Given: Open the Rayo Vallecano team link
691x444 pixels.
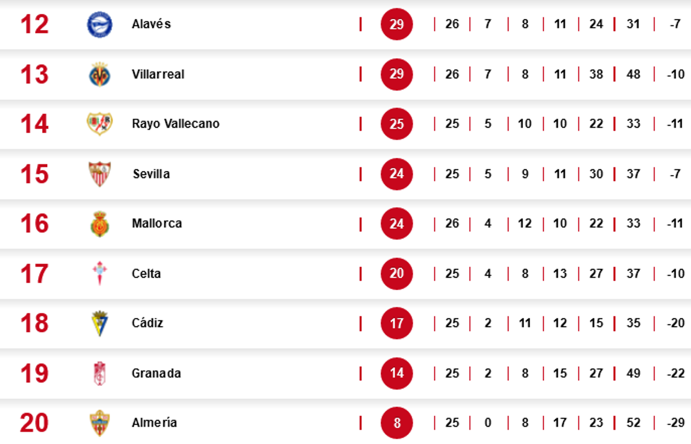Looking at the screenshot, I should click(x=176, y=124).
